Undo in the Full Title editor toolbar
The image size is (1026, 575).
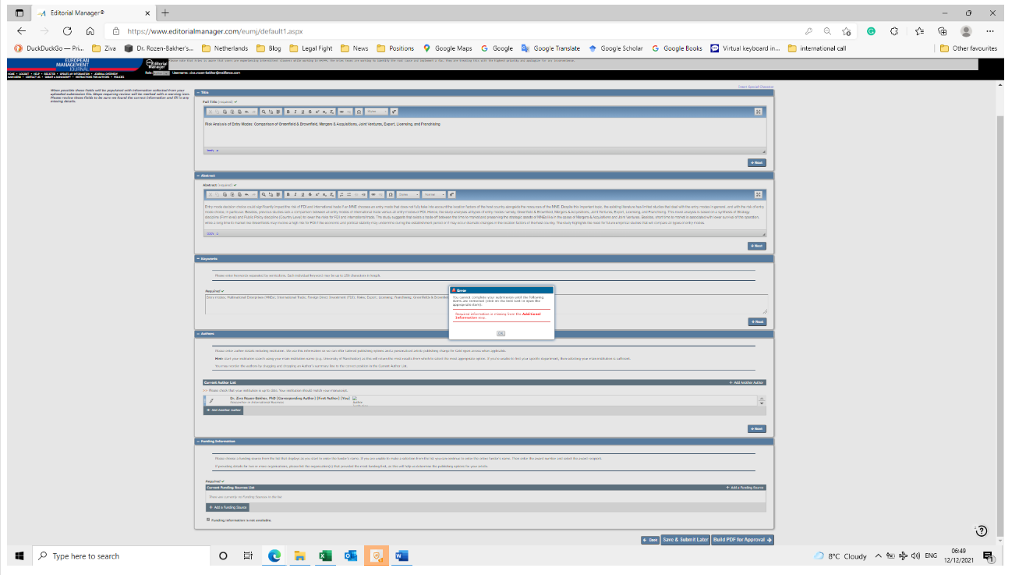246,112
